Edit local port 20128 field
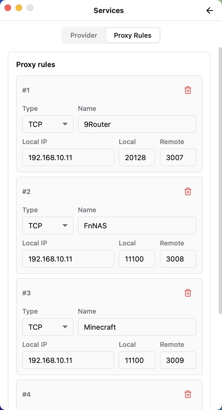This screenshot has width=222, height=410. pyautogui.click(x=137, y=157)
